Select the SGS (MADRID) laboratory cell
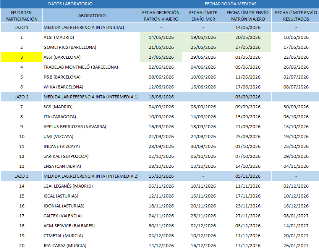This screenshot has width=319, height=249. pos(91,107)
